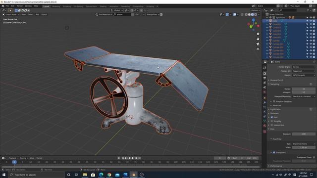Open the Output properties tab icon
The height and width of the screenshot is (178, 317).
point(264,78)
